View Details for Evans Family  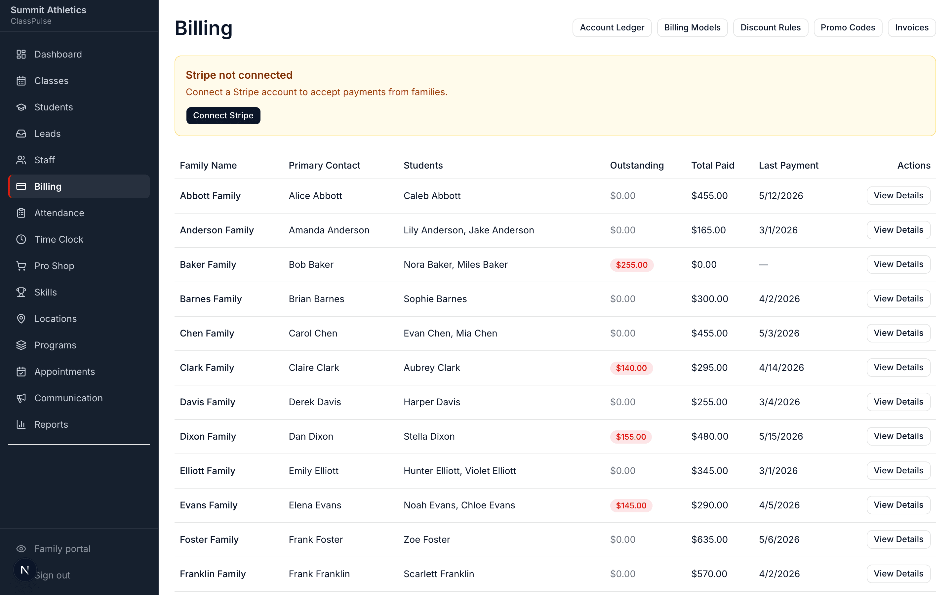click(x=898, y=505)
